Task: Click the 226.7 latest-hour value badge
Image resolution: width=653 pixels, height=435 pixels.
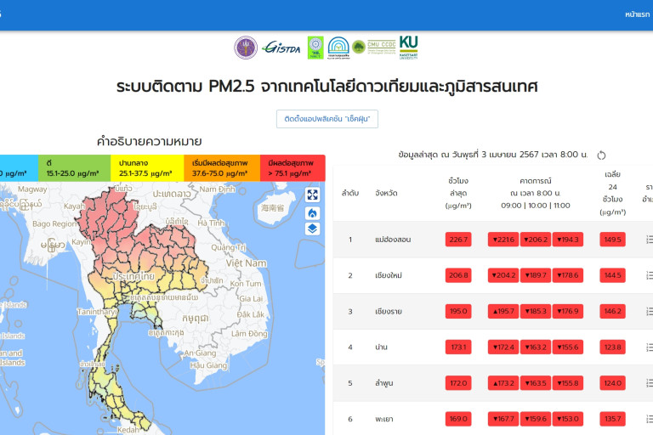Action: click(458, 240)
